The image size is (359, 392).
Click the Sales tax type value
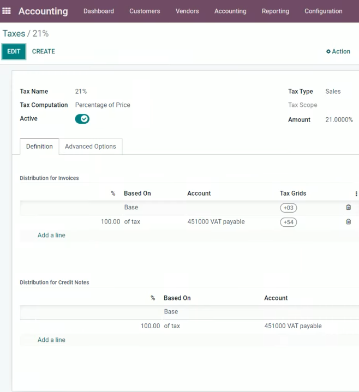pyautogui.click(x=333, y=92)
